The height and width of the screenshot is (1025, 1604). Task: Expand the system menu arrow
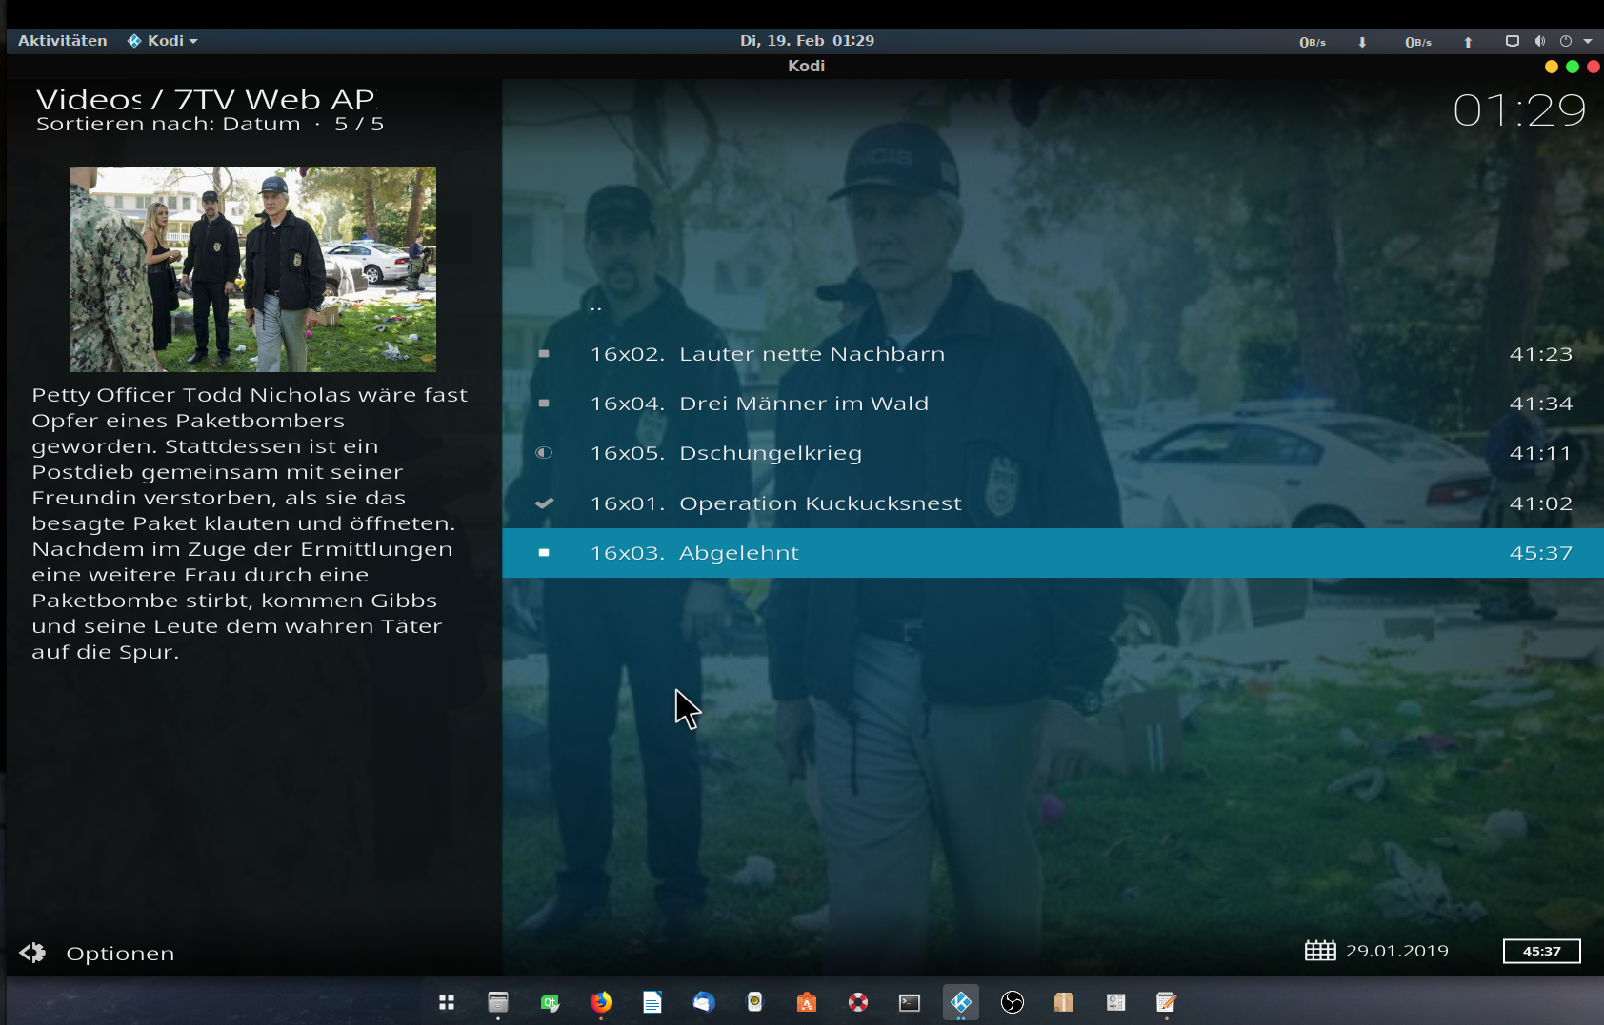1587,41
